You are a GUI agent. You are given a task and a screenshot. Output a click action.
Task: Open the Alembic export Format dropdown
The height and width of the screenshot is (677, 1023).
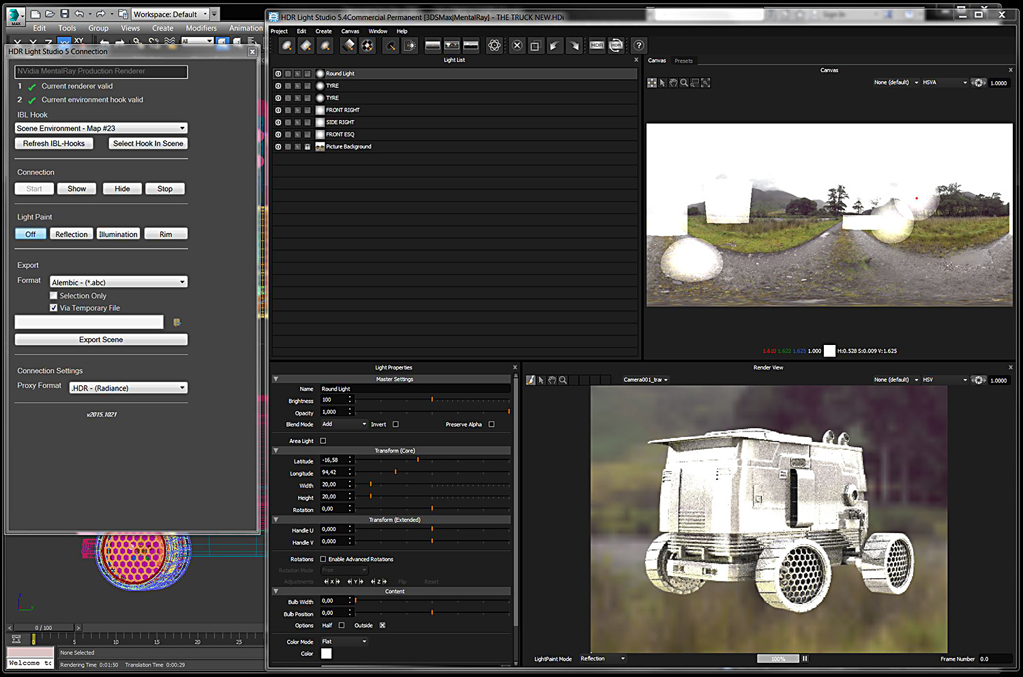(119, 282)
